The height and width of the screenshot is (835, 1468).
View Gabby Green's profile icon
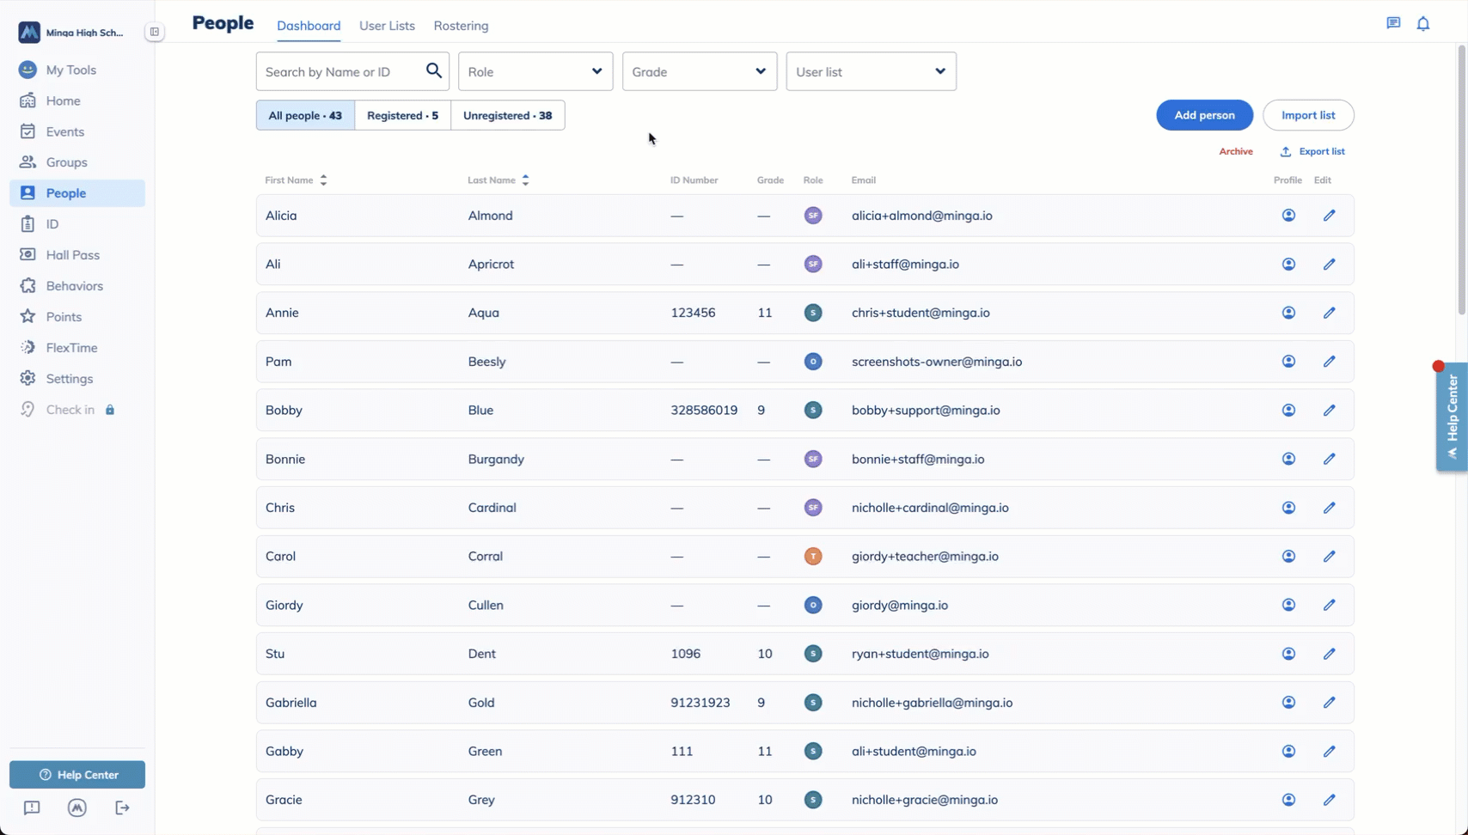click(x=1288, y=751)
